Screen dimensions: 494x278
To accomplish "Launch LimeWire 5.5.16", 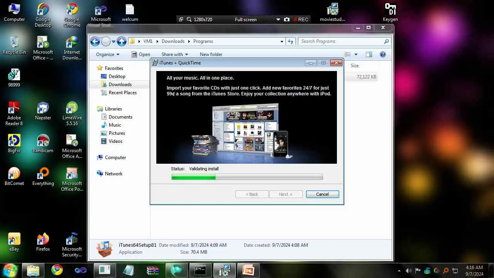I will (x=72, y=114).
